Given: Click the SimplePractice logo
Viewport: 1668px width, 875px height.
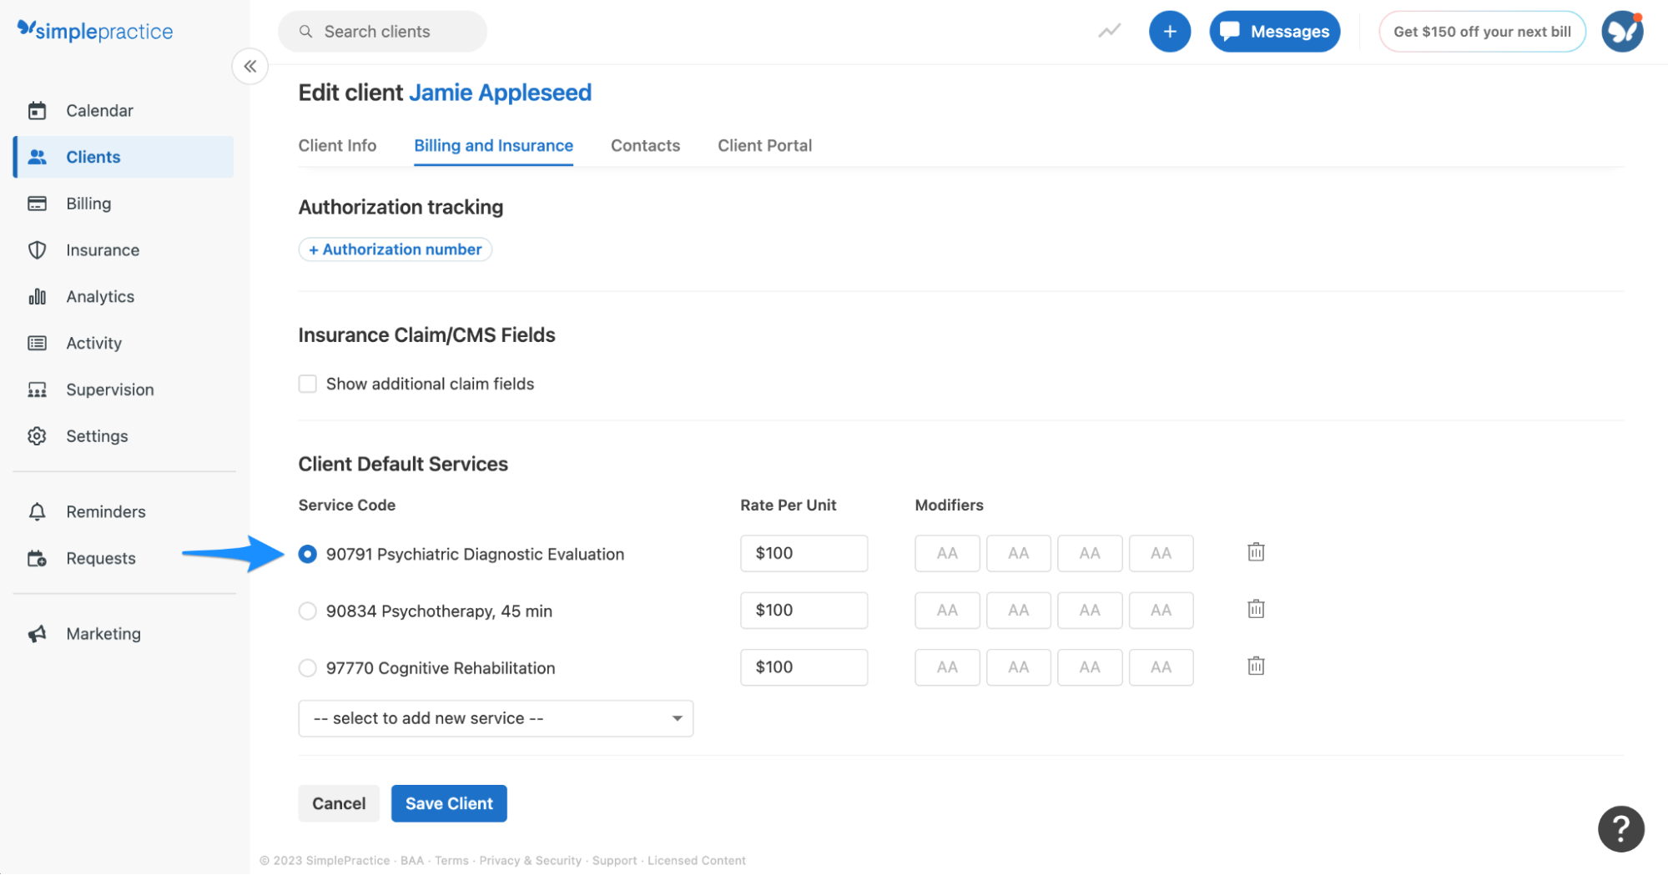Looking at the screenshot, I should pyautogui.click(x=95, y=31).
